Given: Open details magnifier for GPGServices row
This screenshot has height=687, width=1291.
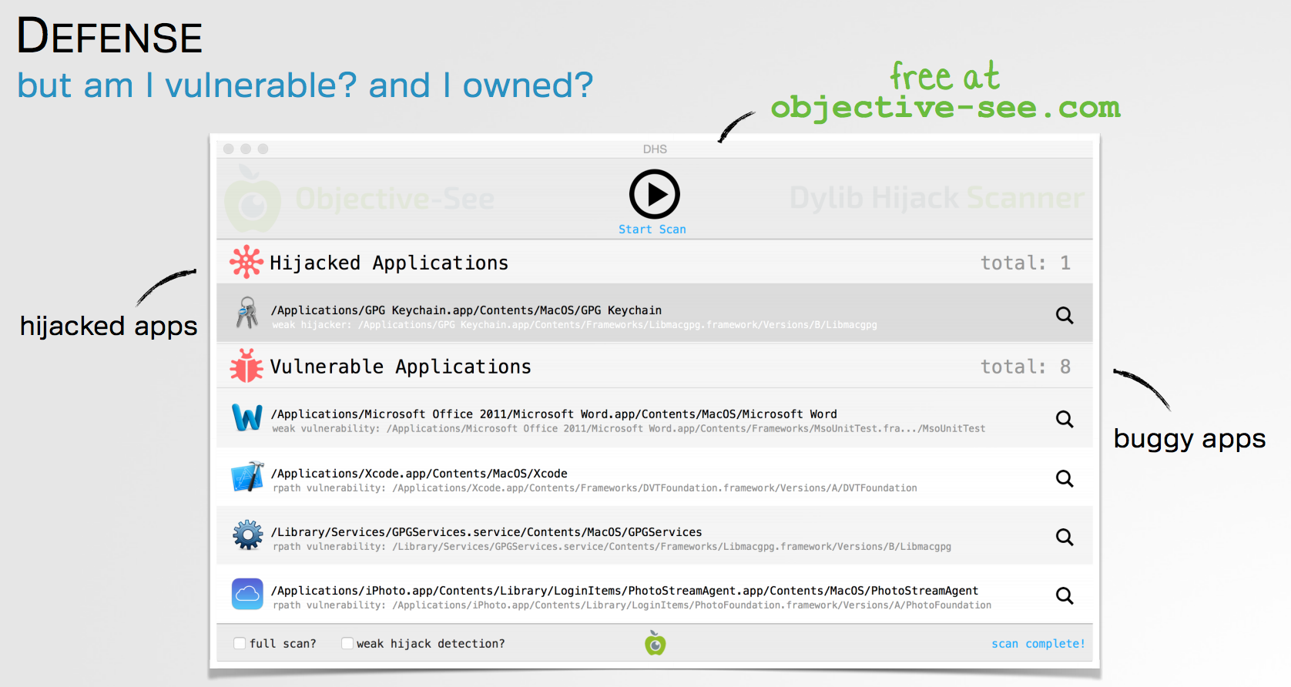Looking at the screenshot, I should pyautogui.click(x=1065, y=537).
